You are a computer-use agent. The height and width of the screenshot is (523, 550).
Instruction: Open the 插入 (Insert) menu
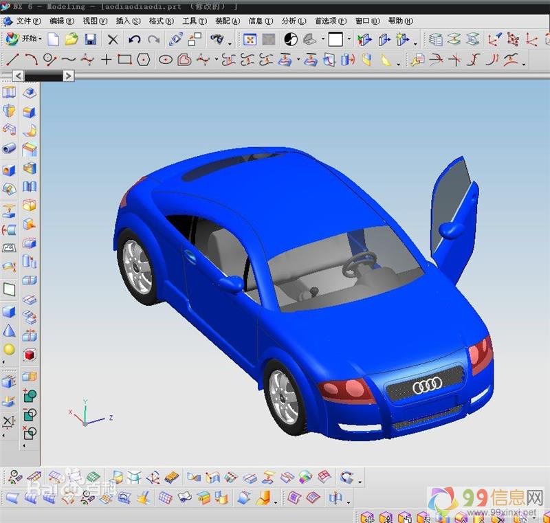[128, 21]
